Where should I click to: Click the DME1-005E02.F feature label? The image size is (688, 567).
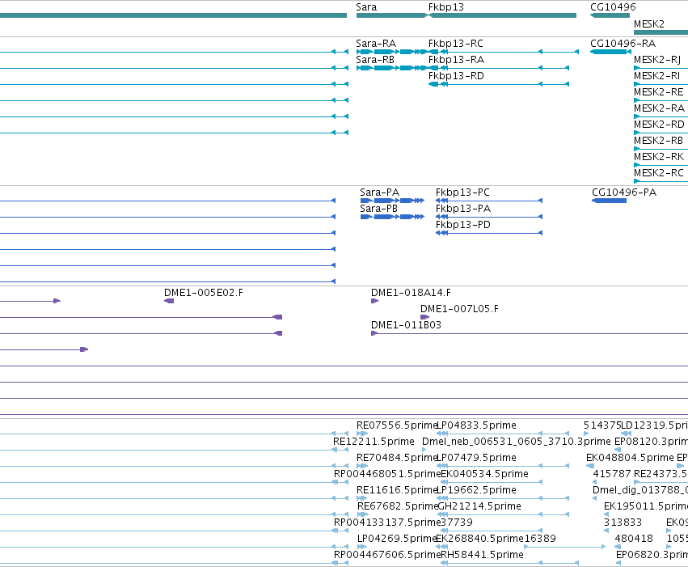click(203, 293)
